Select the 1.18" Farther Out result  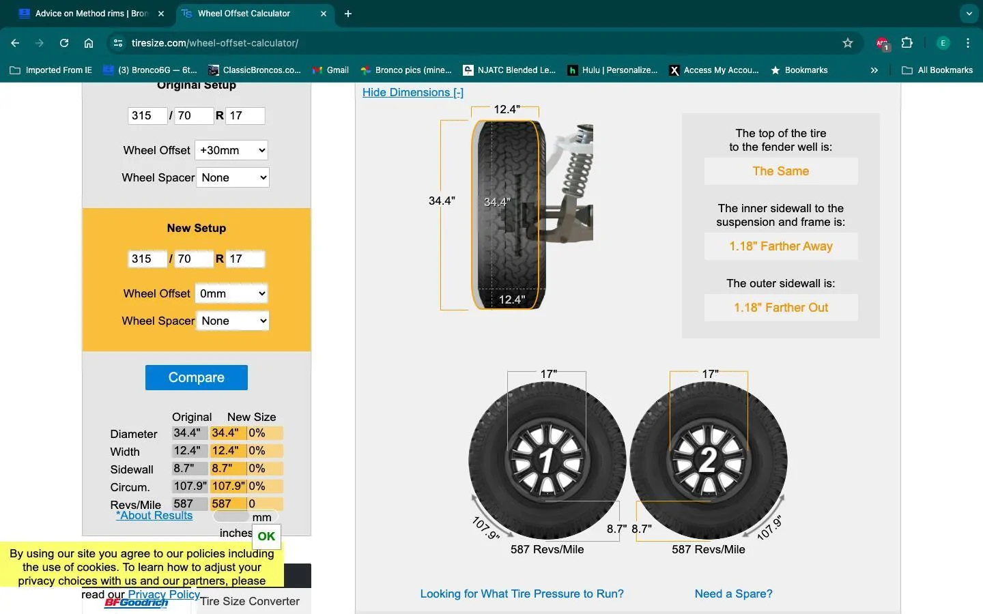(x=781, y=308)
